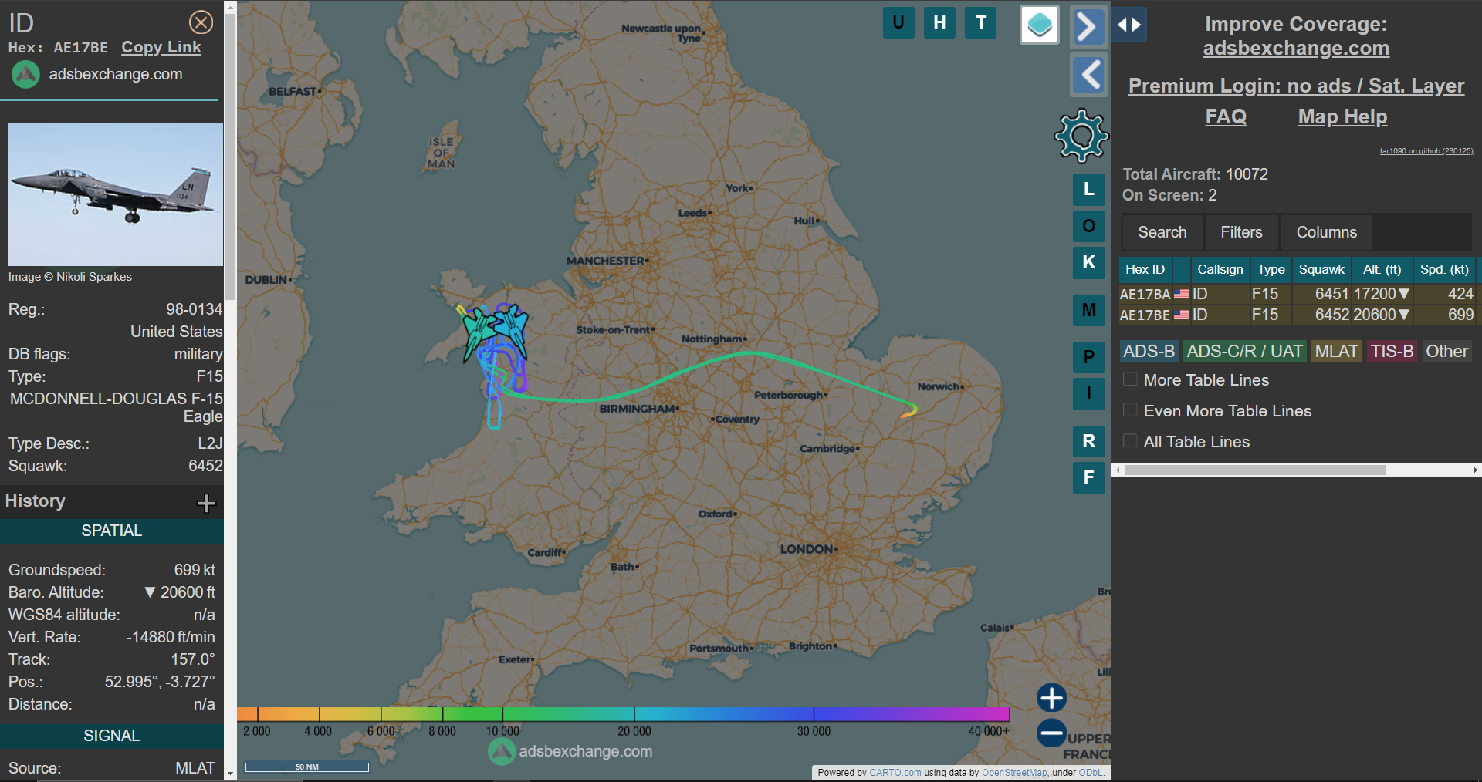Click the info panel vertical scrollbar

click(230, 158)
